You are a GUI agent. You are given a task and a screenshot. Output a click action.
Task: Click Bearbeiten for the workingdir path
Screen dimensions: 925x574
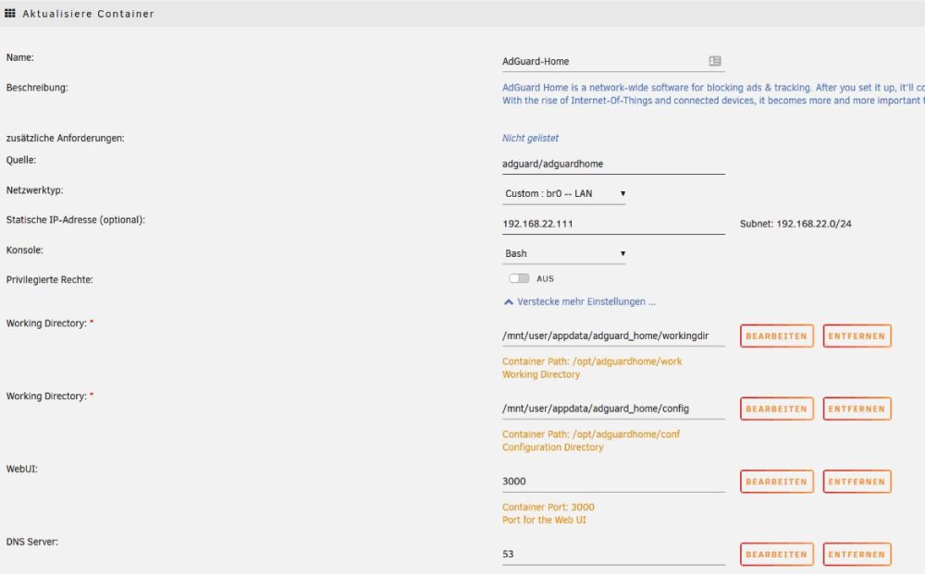click(776, 336)
